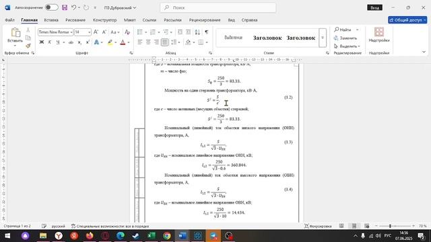Switch to the Вид tab
Image resolution: width=431 pixels, height=242 pixels.
[232, 20]
